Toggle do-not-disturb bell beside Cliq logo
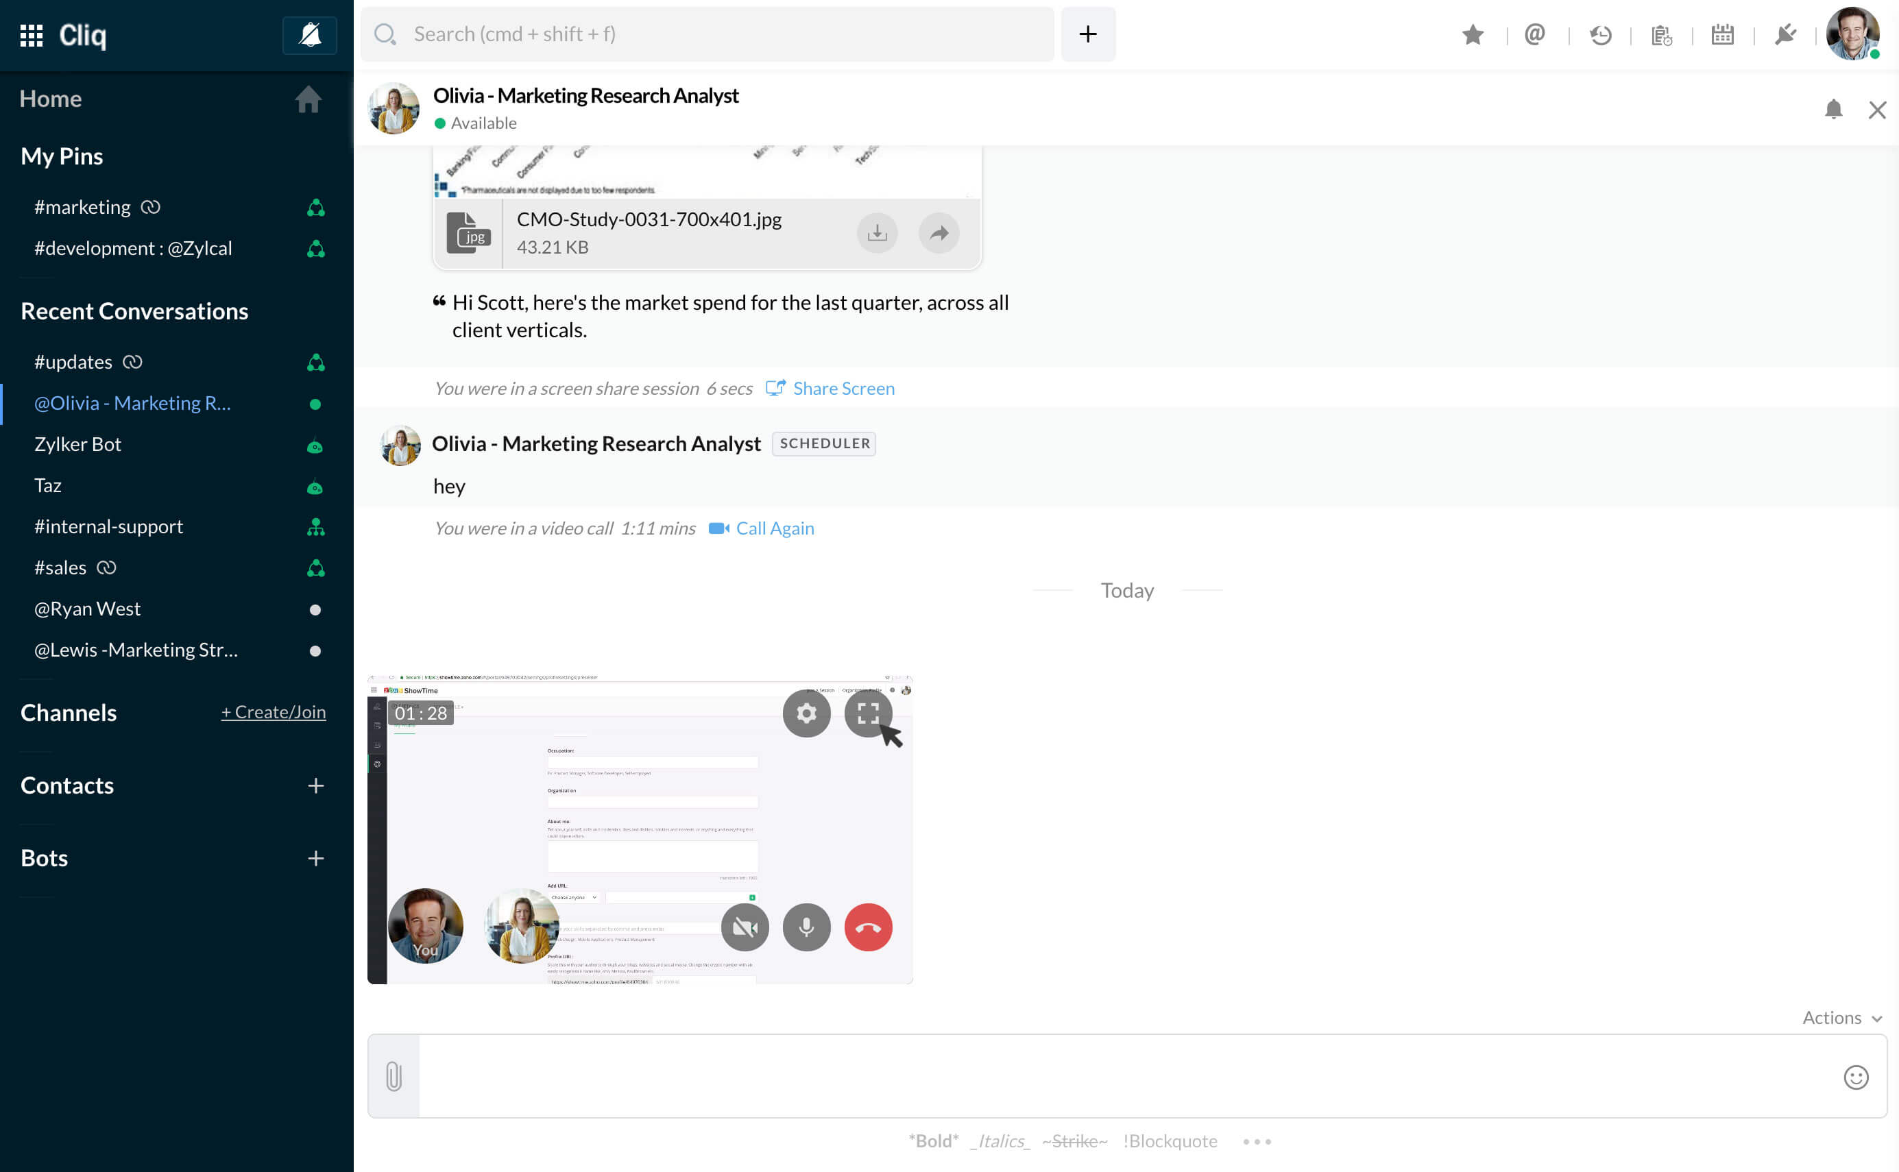Viewport: 1899px width, 1172px height. click(x=310, y=35)
